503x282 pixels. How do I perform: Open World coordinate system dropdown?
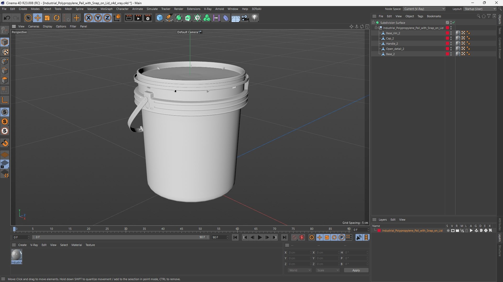(299, 270)
